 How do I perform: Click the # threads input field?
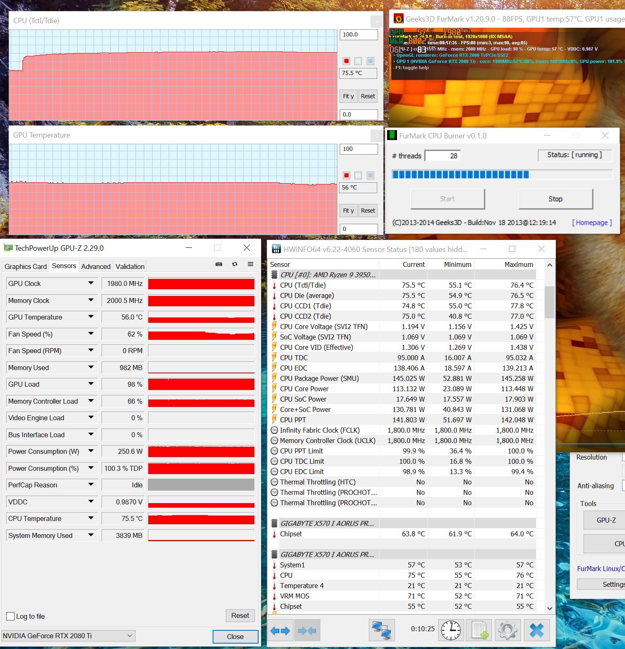(443, 156)
